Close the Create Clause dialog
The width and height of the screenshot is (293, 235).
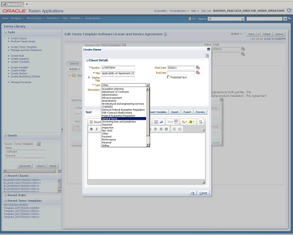pos(209,49)
